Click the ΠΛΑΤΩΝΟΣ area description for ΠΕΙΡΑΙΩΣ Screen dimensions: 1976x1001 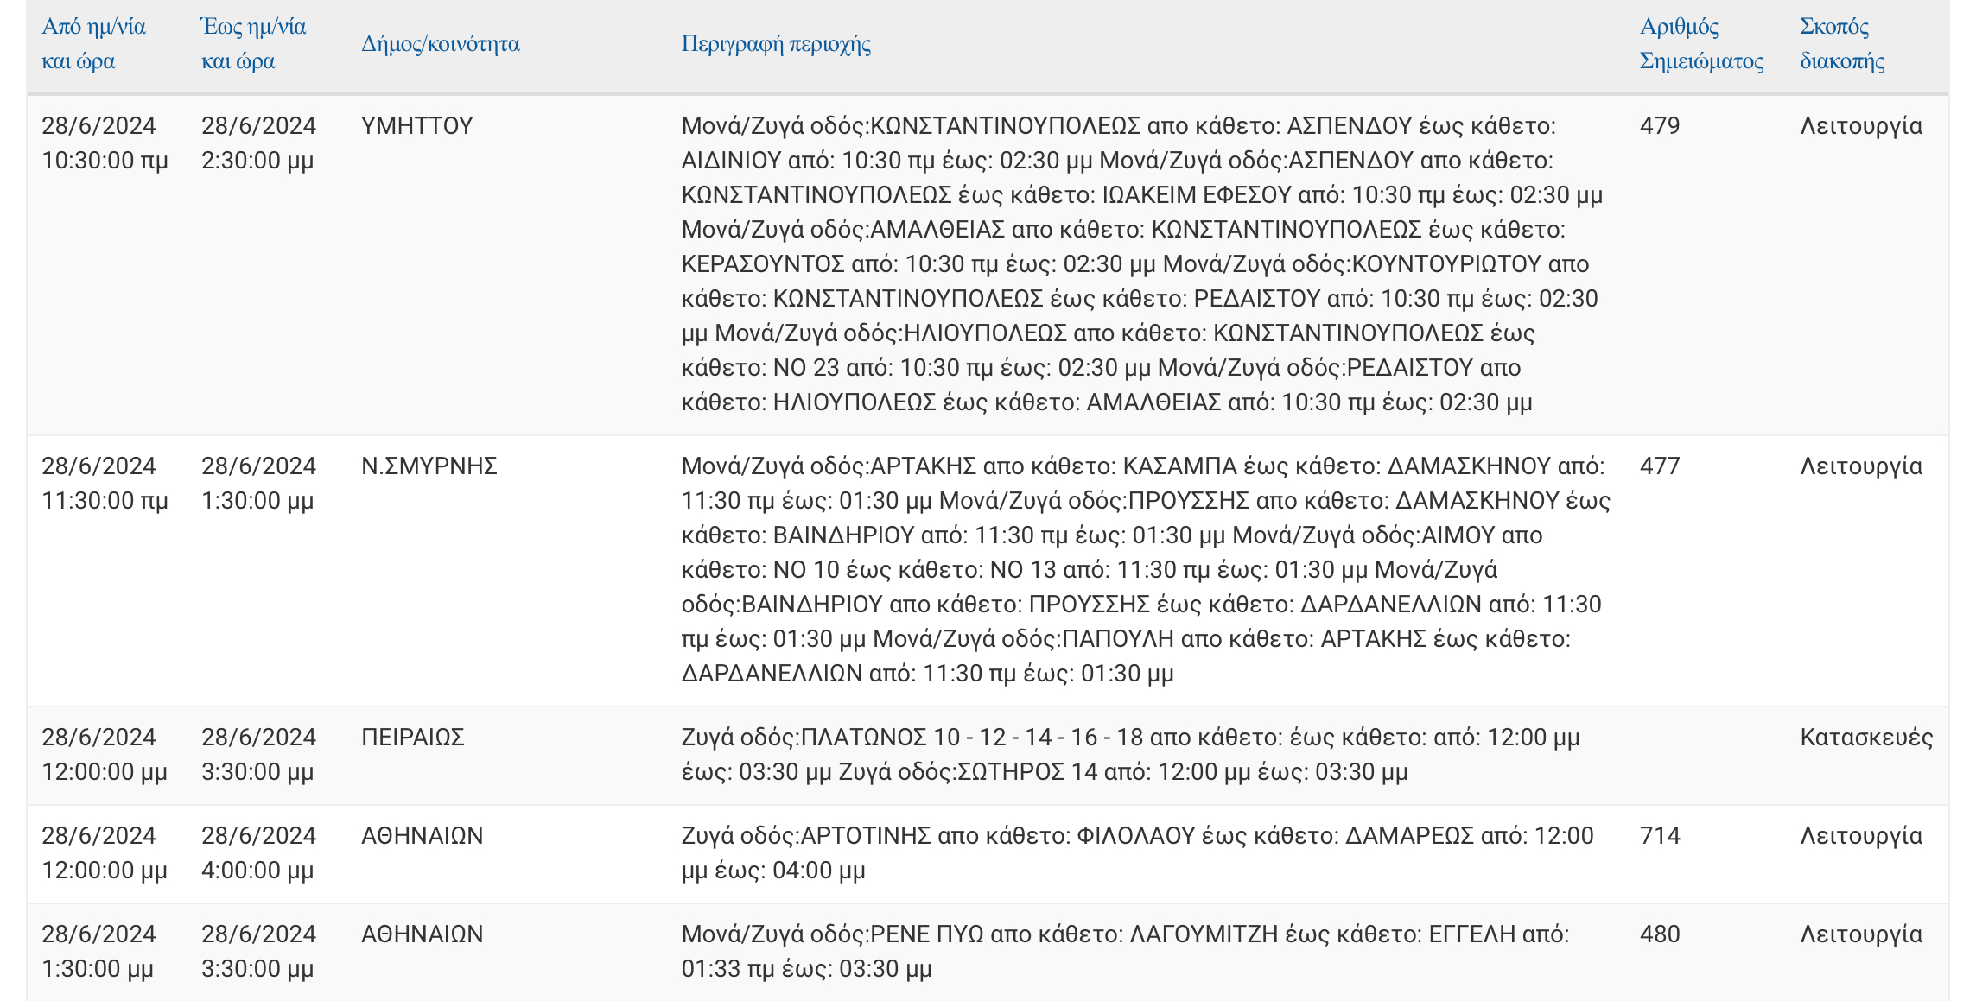(x=1130, y=755)
